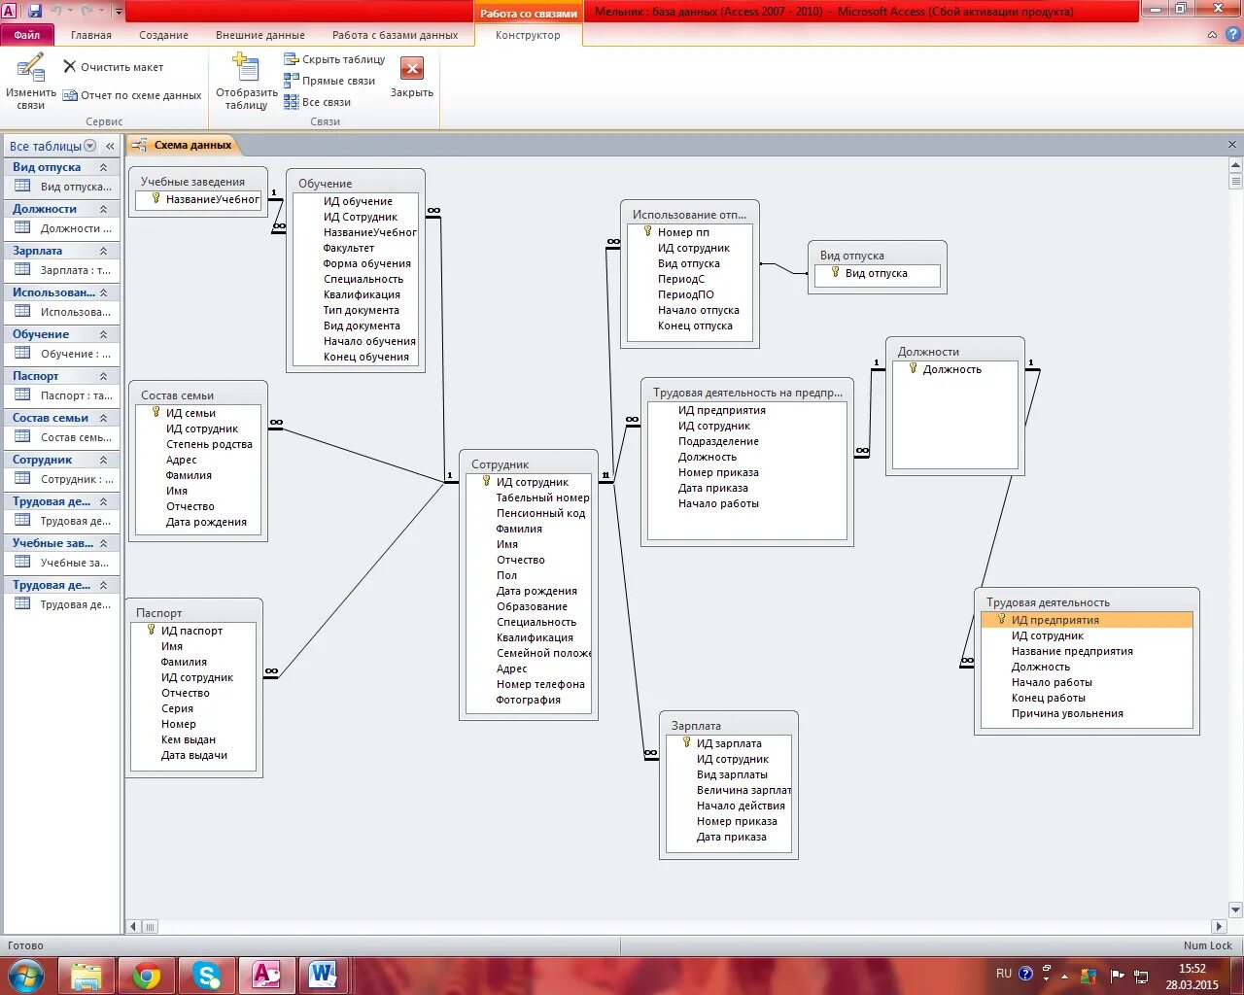Collapse the Должности group in navigation pane

coord(103,209)
